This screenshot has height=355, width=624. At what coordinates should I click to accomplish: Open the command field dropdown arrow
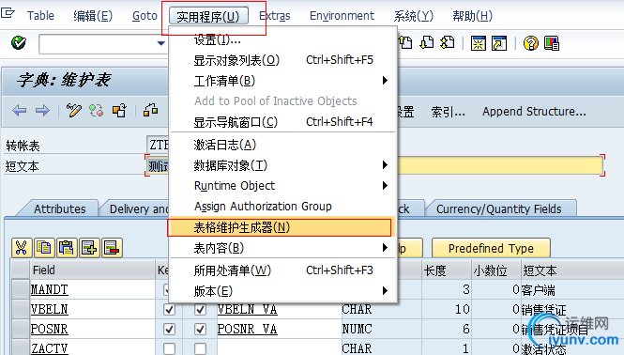(x=160, y=43)
